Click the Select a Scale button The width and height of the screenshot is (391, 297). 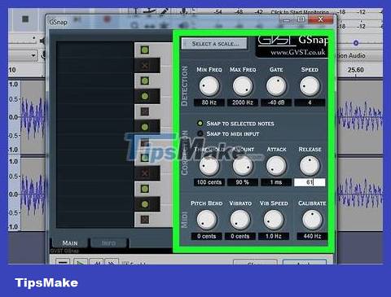(x=214, y=43)
